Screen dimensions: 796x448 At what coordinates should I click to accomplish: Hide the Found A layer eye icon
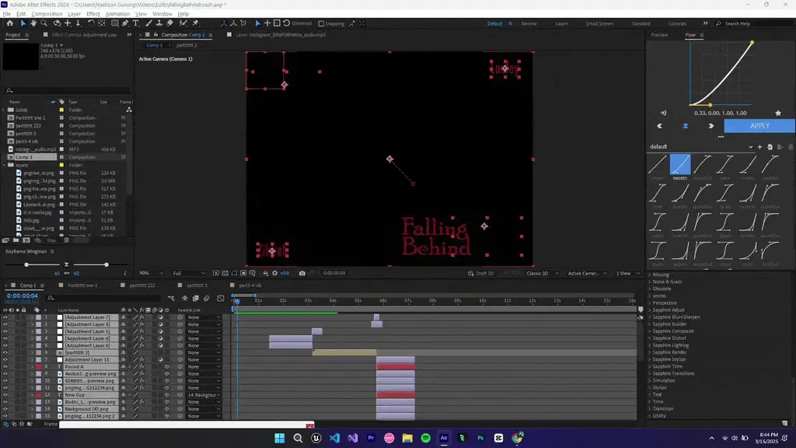click(x=5, y=367)
